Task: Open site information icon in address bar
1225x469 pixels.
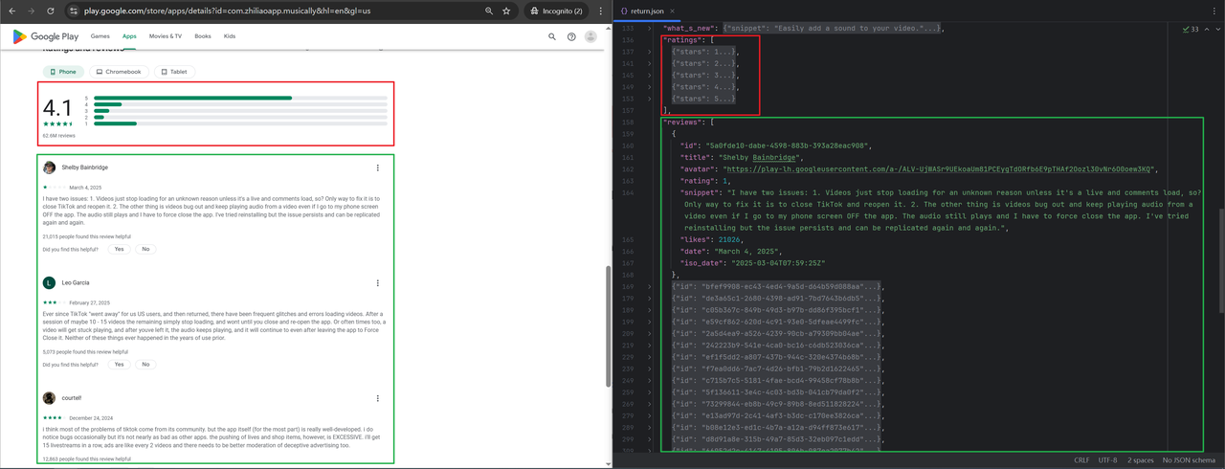Action: 74,11
